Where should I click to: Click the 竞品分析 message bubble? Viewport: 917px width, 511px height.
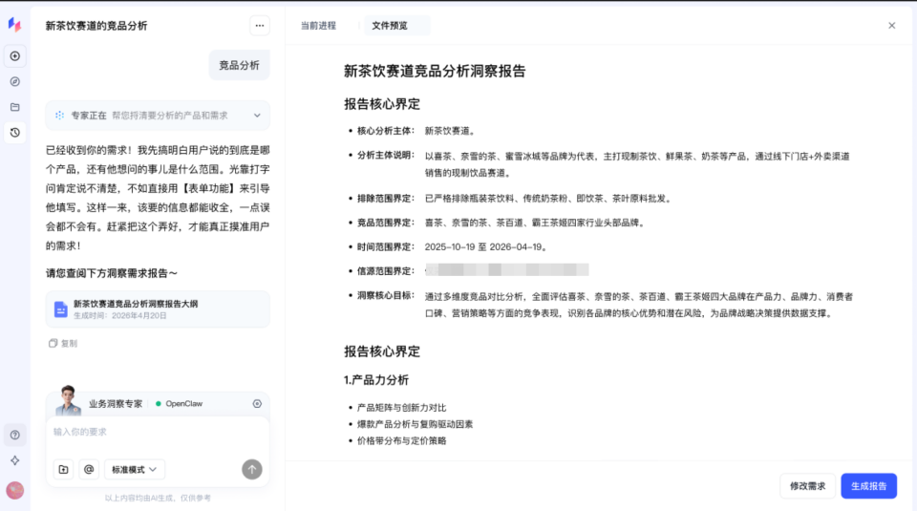[x=239, y=66]
